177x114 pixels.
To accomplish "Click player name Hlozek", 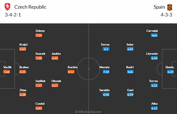I will [56, 81].
